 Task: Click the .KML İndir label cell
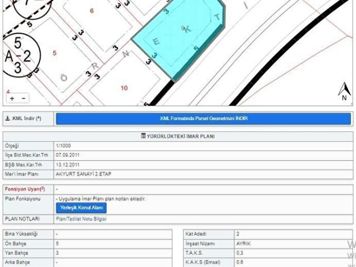point(28,118)
